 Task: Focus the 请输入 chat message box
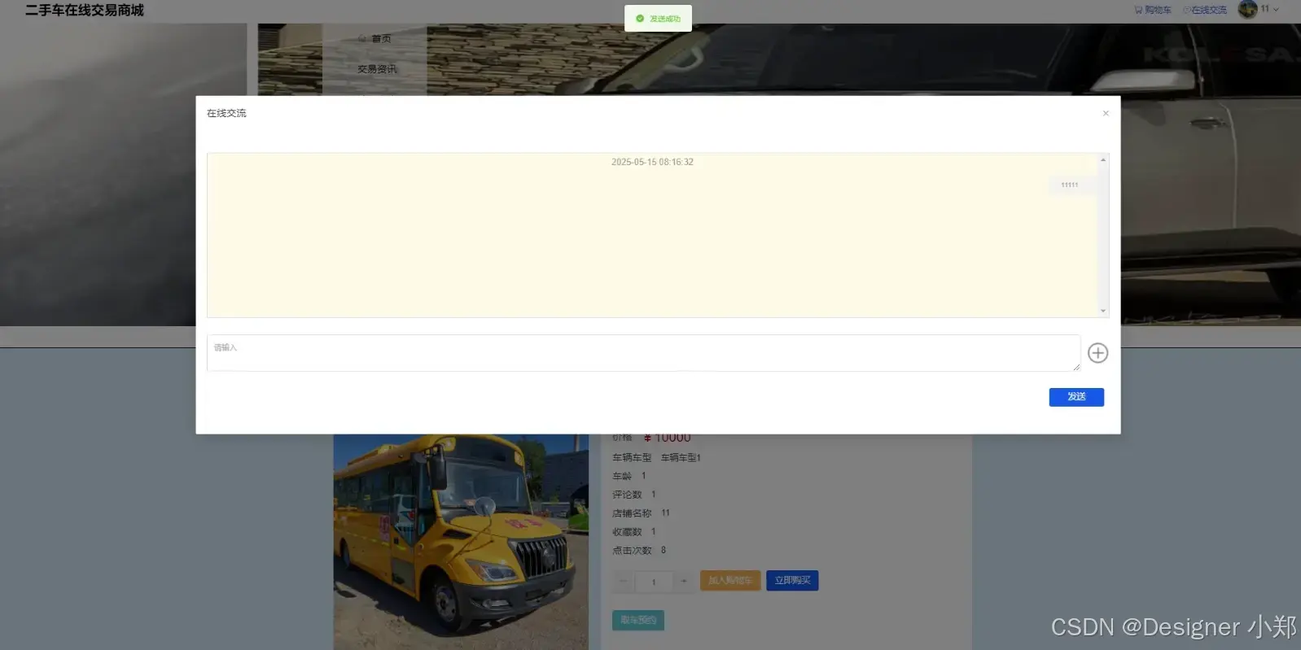643,353
